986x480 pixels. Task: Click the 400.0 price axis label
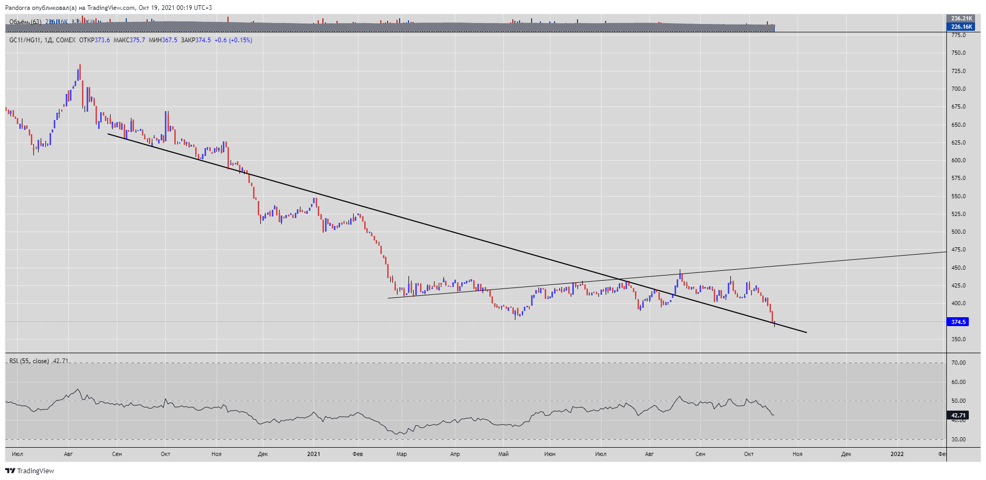[958, 303]
